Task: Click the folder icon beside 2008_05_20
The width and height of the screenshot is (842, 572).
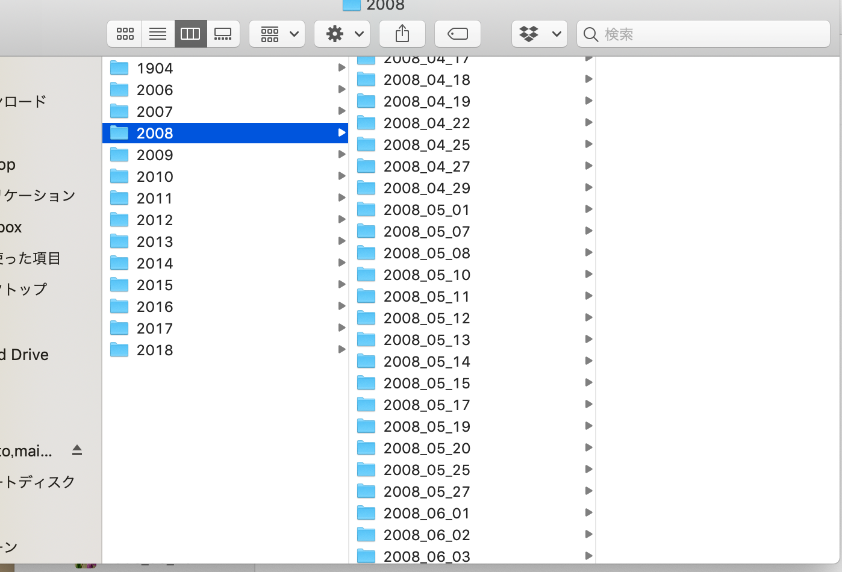Action: pyautogui.click(x=366, y=447)
